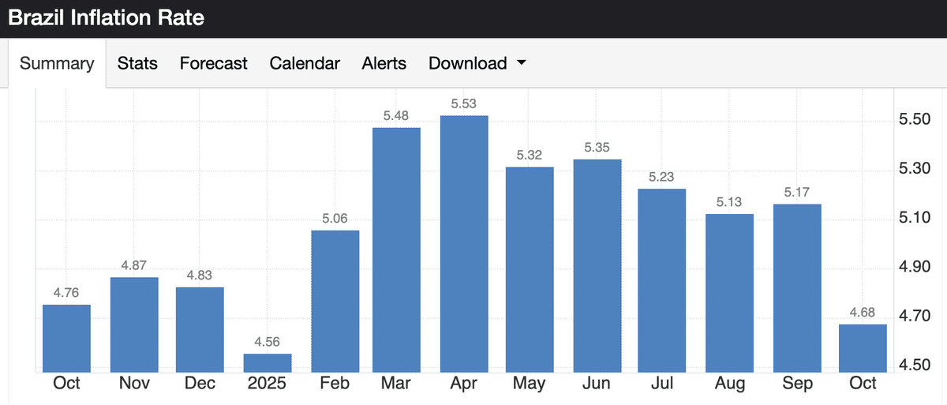Select the May bar showing 5.32
Screen dimensions: 947x405
point(530,268)
